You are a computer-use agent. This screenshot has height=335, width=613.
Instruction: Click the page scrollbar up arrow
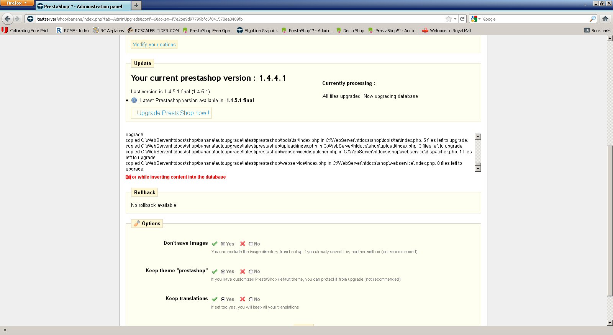click(610, 38)
